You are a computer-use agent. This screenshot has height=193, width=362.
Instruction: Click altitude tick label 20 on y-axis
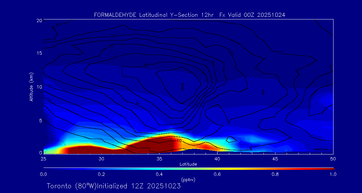pos(39,20)
